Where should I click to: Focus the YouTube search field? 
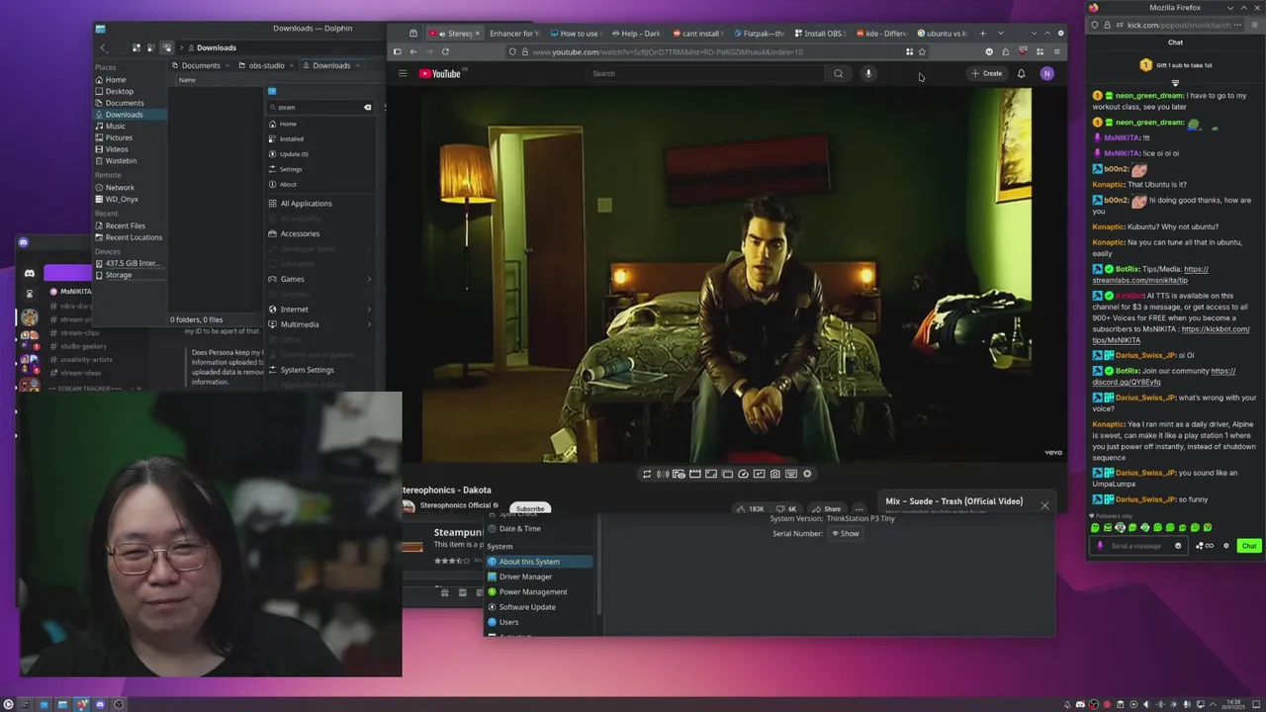click(x=704, y=73)
